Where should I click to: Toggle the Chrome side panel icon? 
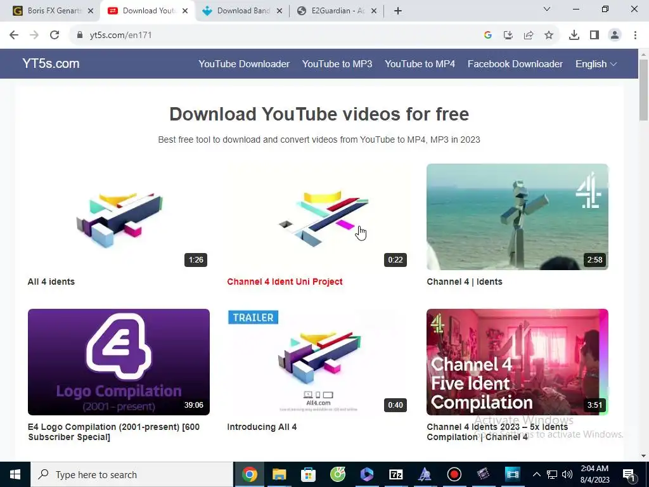(594, 36)
